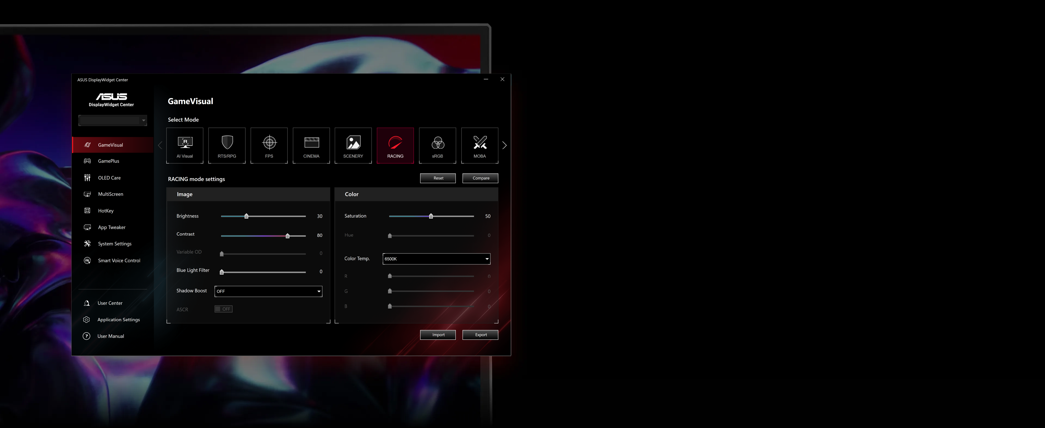
Task: Click the Reset button
Action: pyautogui.click(x=438, y=178)
